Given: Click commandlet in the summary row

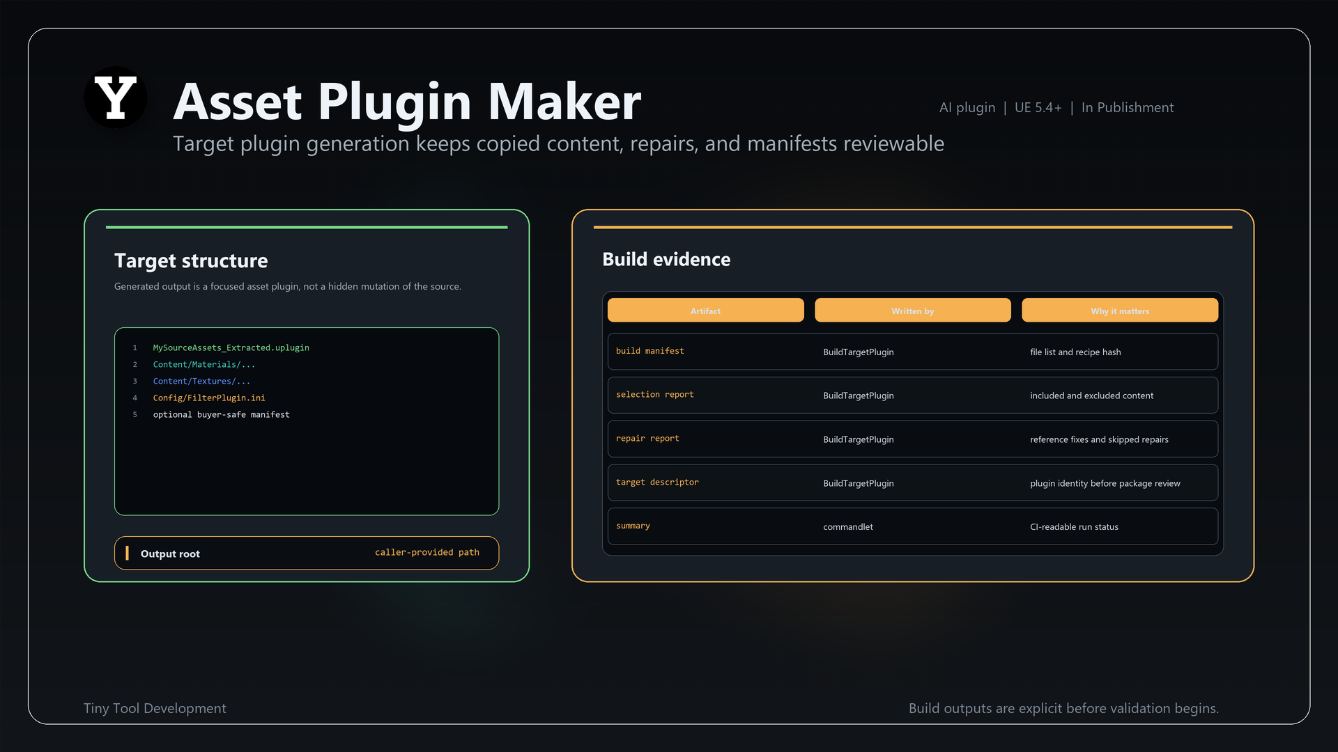Looking at the screenshot, I should [x=847, y=527].
